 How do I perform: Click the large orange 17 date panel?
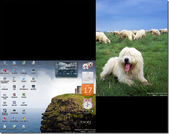(88, 90)
